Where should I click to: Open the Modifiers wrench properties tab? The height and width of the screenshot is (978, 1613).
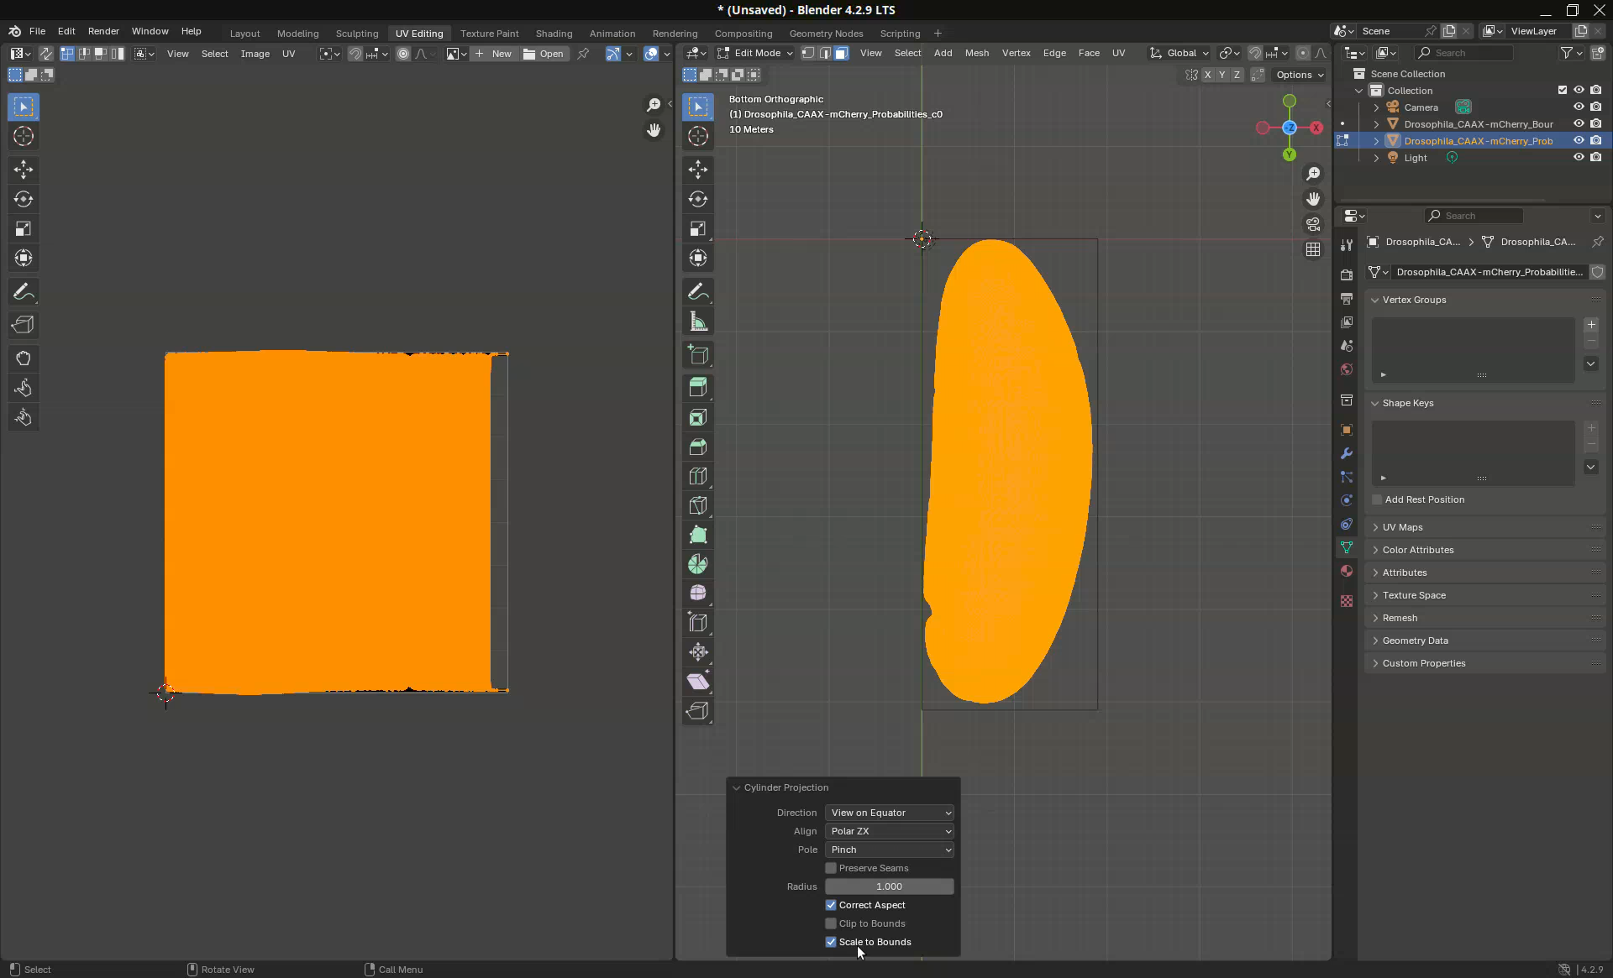(1347, 453)
